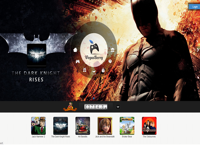Open Jack and the Beanstalk thumbnail
Screen dimensions: 200x150
[105, 126]
